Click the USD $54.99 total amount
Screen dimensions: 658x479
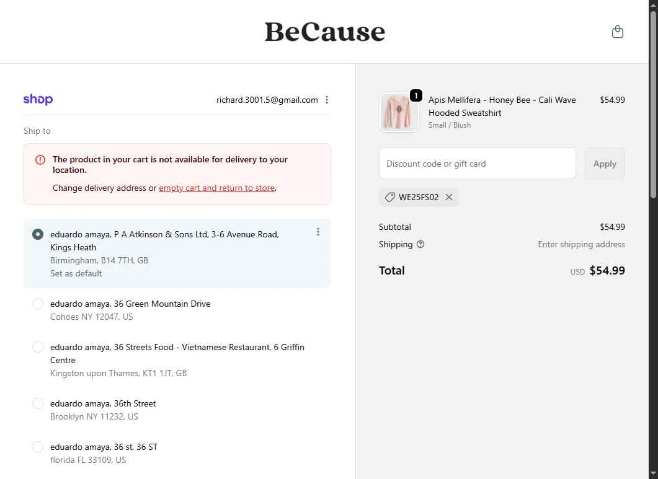click(x=598, y=271)
